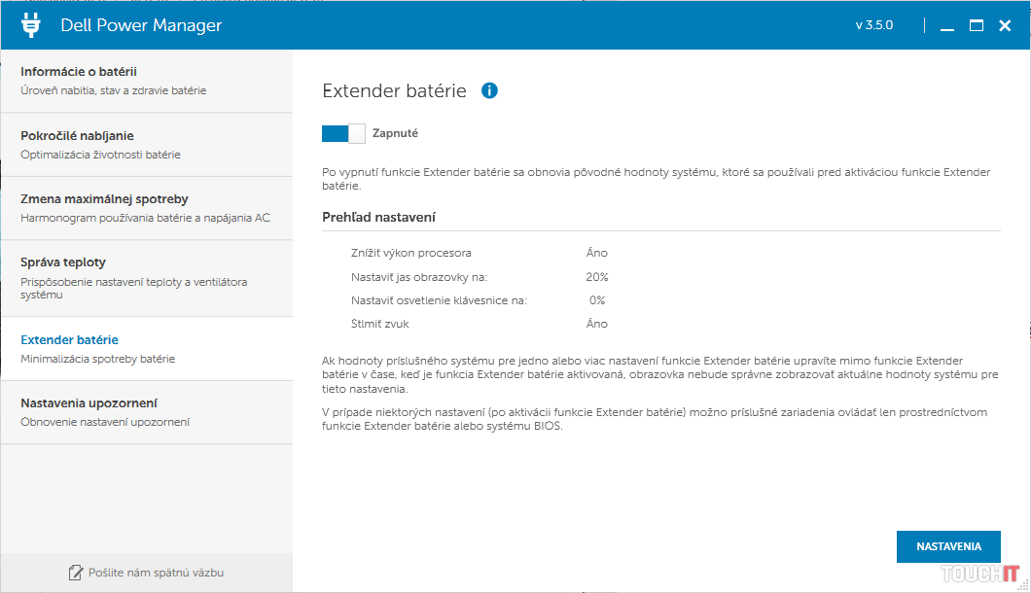Click the Zapnuté label next to switch

[x=395, y=133]
